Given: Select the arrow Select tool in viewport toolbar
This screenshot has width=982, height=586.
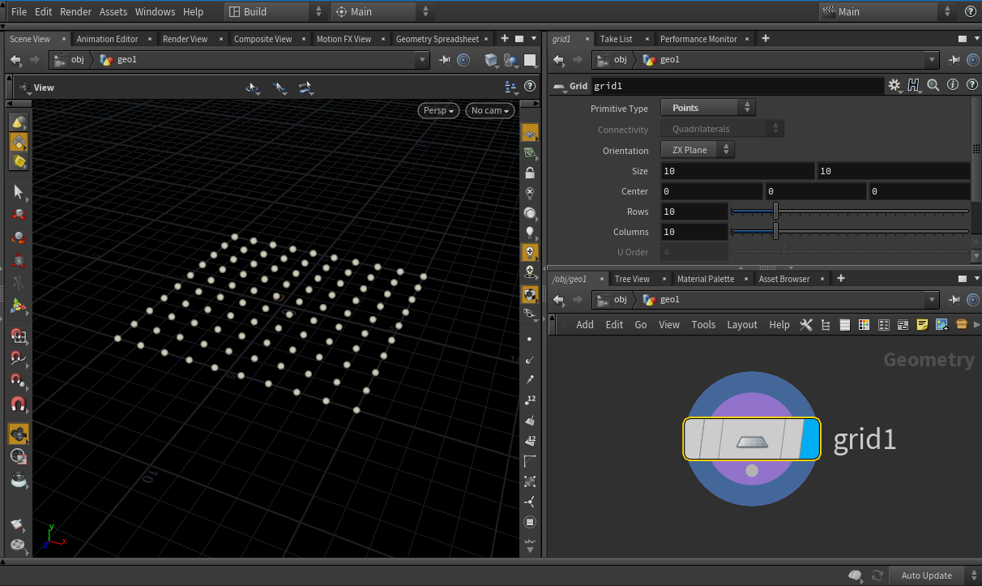Looking at the screenshot, I should coord(18,192).
